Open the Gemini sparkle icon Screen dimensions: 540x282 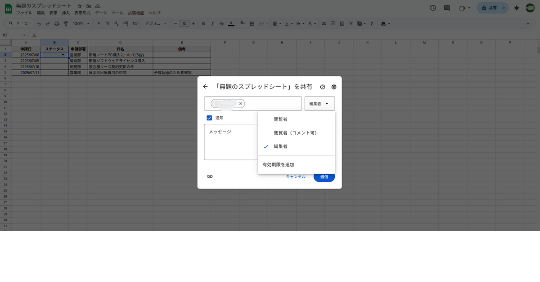pyautogui.click(x=517, y=8)
